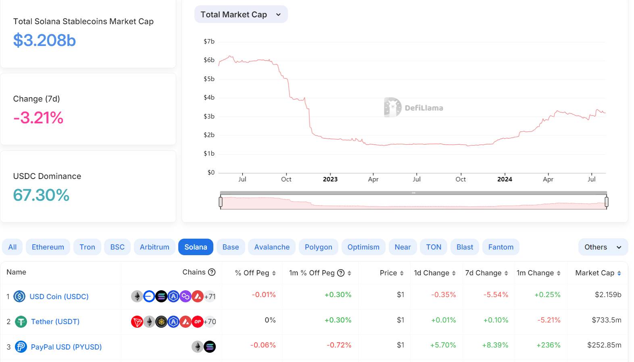Open the PayPal USD (PYUSD) link

pos(66,347)
